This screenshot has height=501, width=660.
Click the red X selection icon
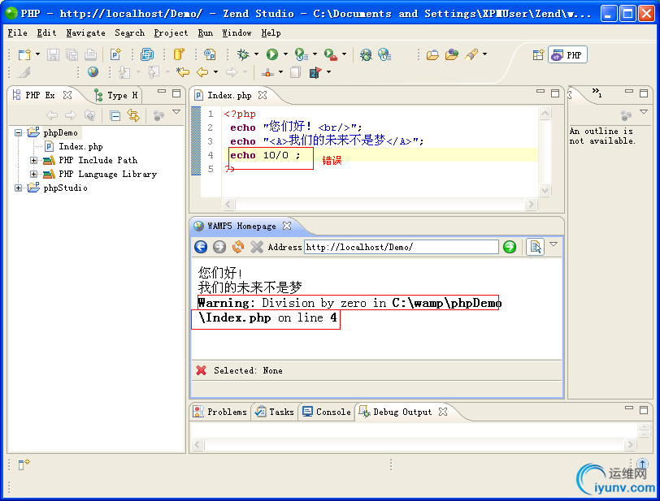pyautogui.click(x=202, y=370)
